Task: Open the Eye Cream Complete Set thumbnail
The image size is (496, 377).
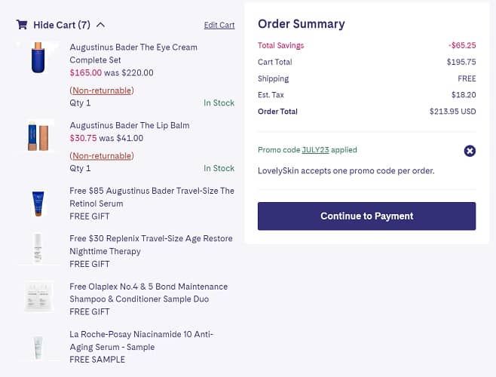Action: click(x=38, y=58)
